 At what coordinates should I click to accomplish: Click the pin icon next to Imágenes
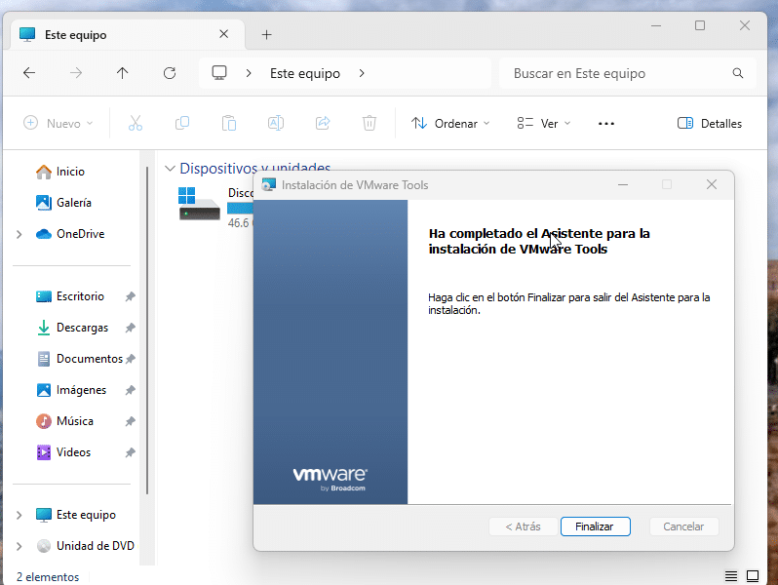[x=130, y=391]
